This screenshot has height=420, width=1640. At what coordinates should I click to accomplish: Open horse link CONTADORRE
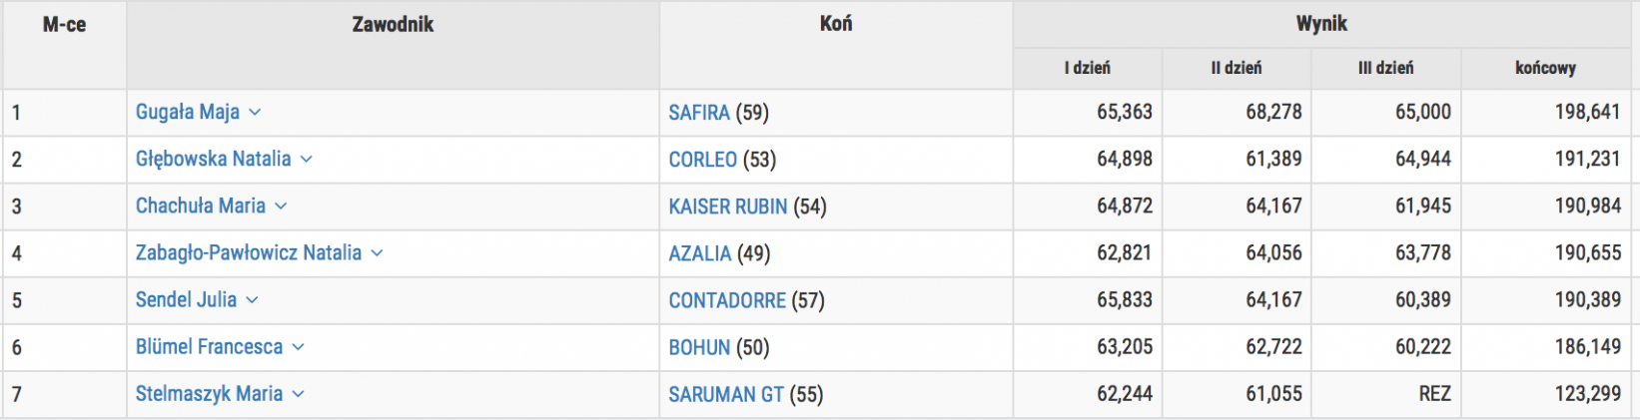tap(727, 300)
